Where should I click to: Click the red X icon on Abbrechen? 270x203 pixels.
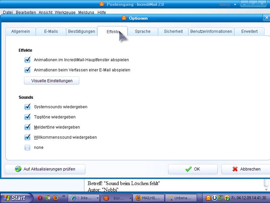tap(235, 169)
